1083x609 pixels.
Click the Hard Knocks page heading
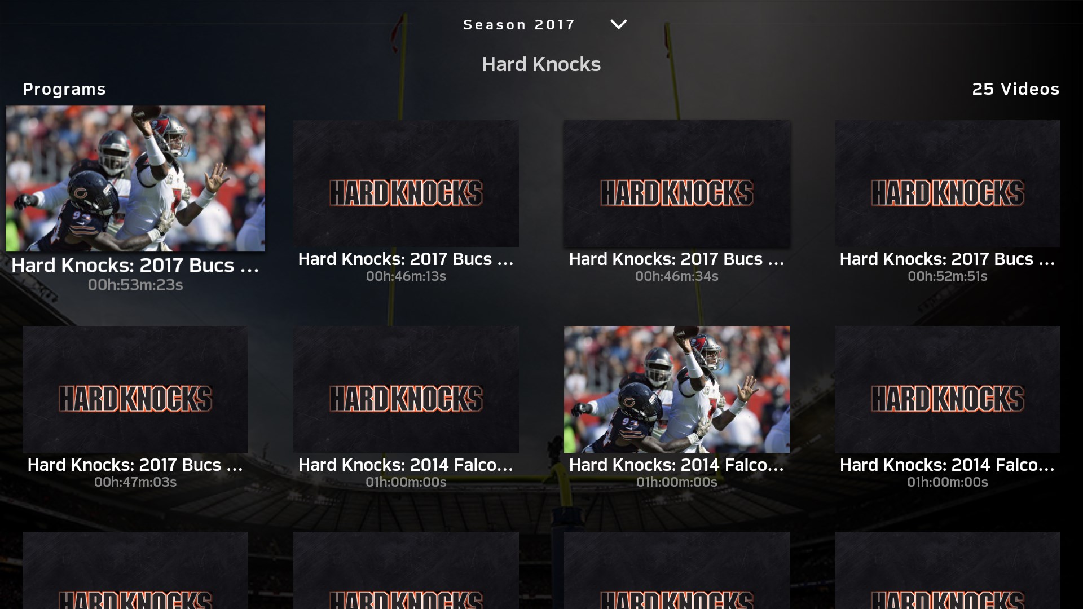pyautogui.click(x=541, y=64)
